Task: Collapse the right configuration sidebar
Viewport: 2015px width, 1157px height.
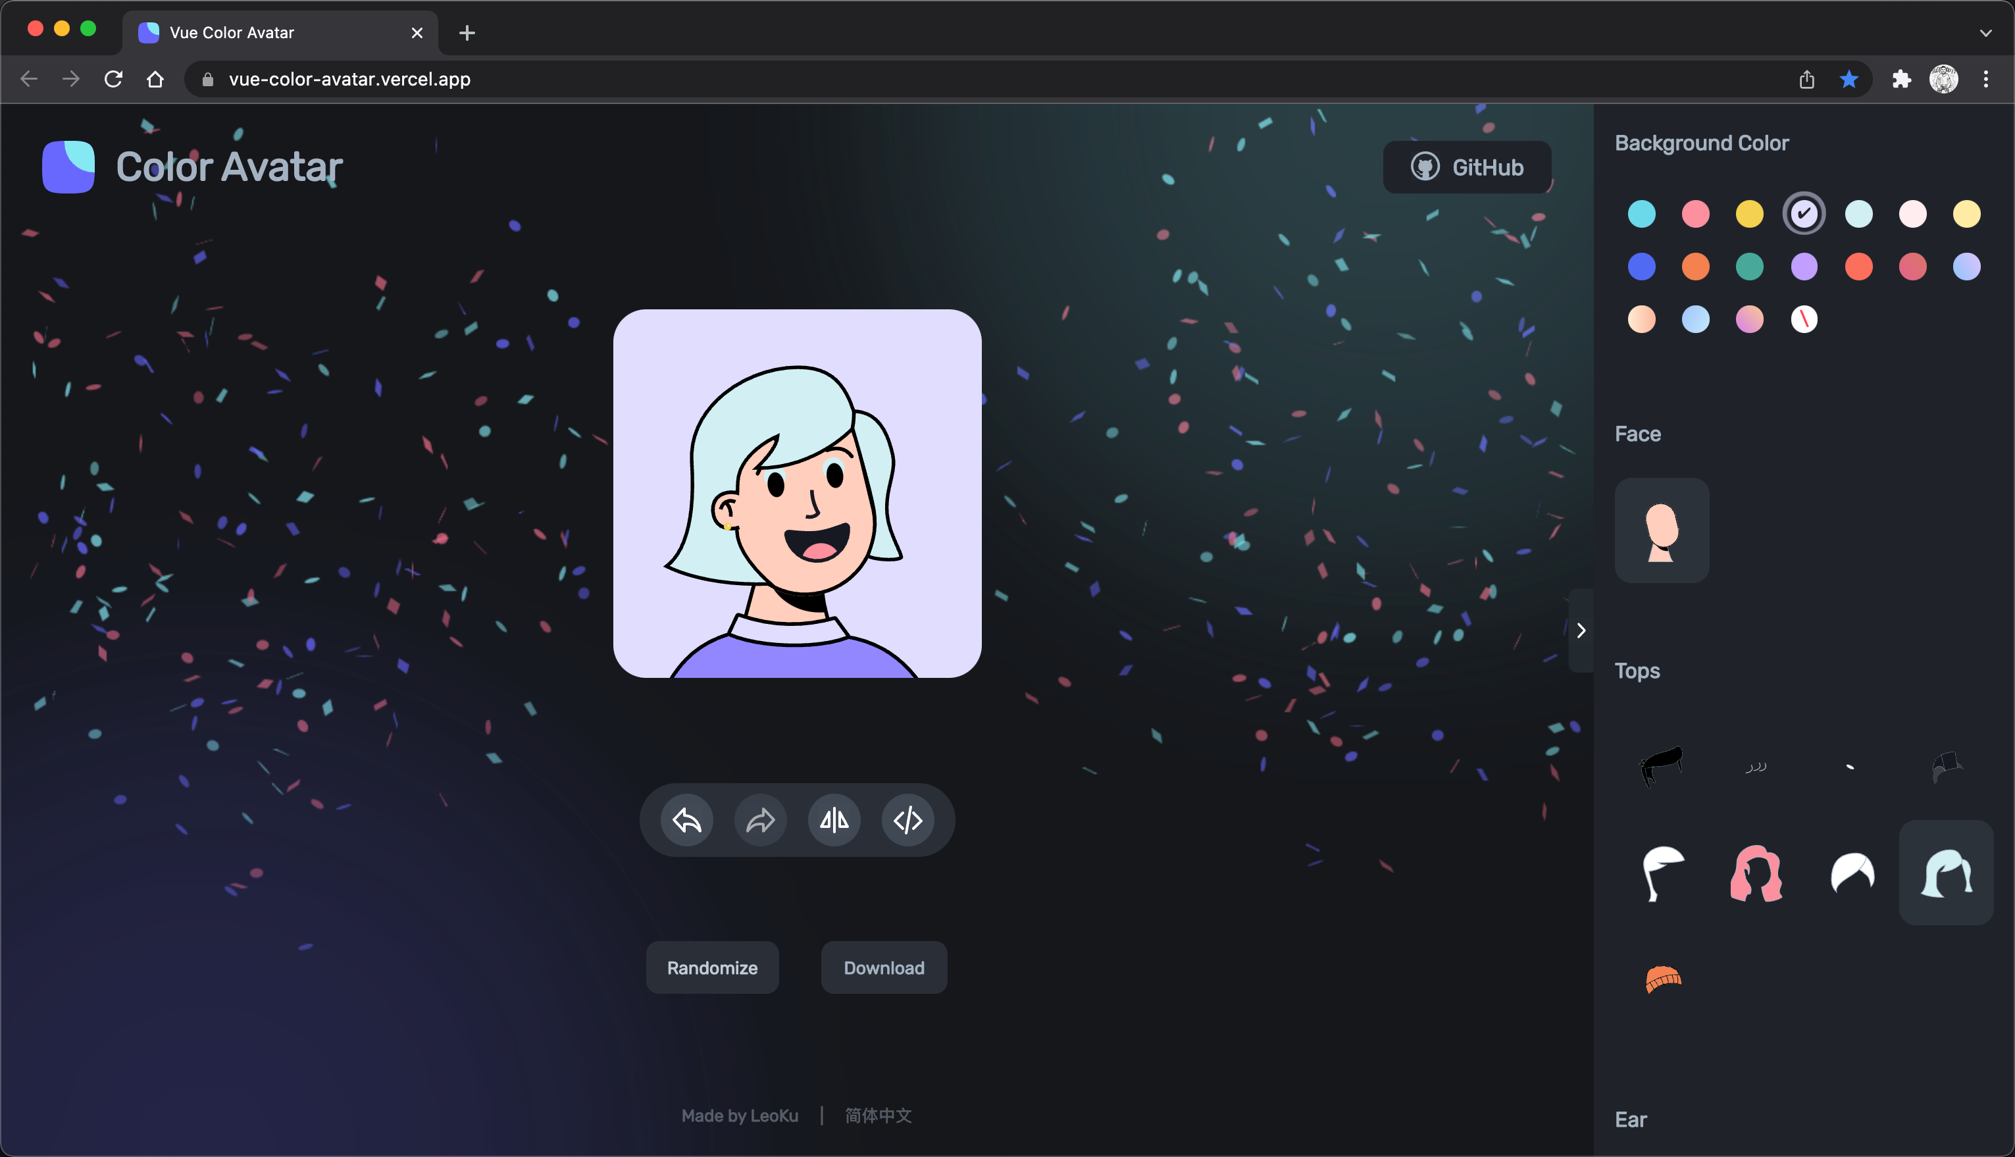Action: point(1581,630)
